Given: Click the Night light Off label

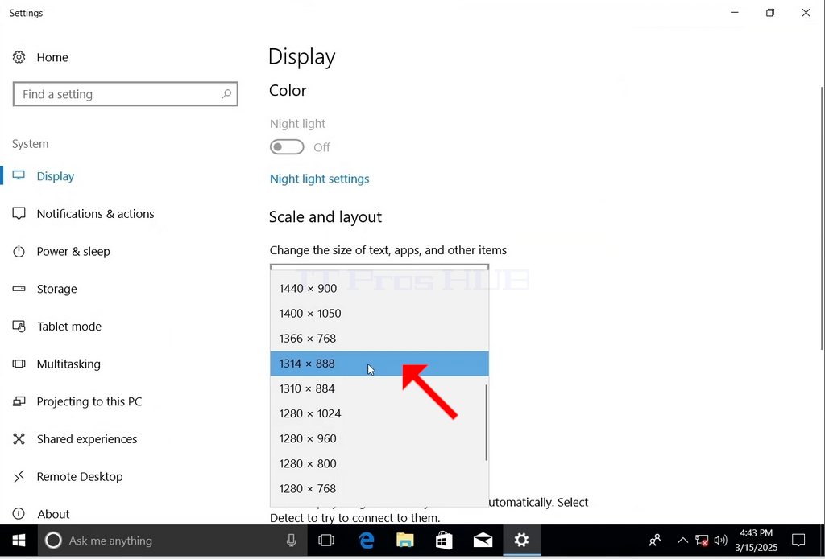Looking at the screenshot, I should [321, 148].
